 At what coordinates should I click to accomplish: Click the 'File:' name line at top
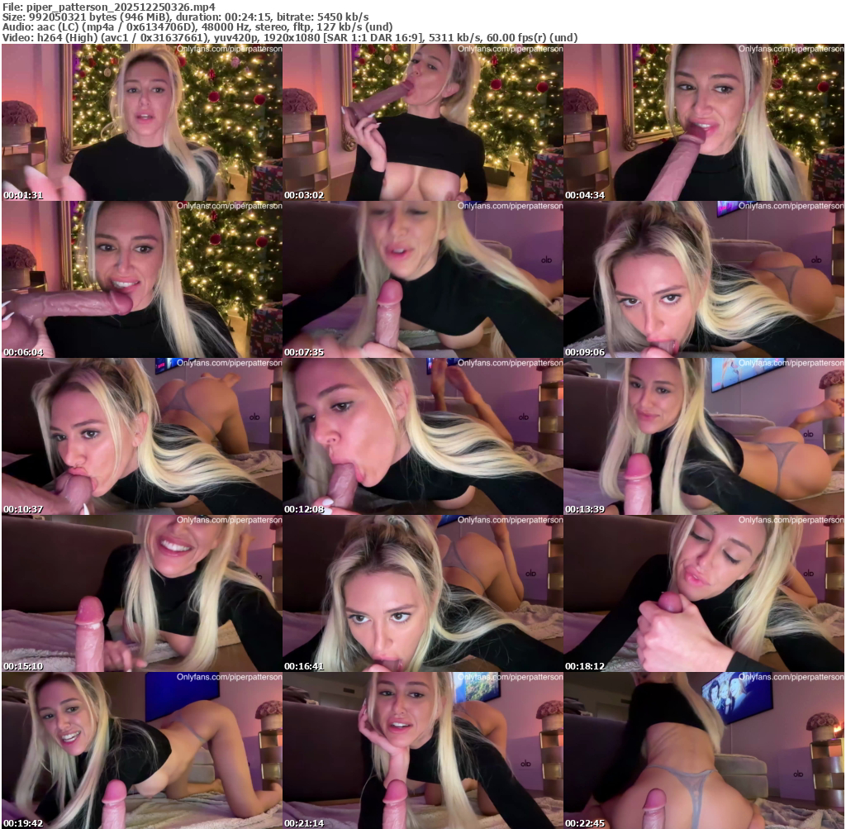tap(108, 7)
